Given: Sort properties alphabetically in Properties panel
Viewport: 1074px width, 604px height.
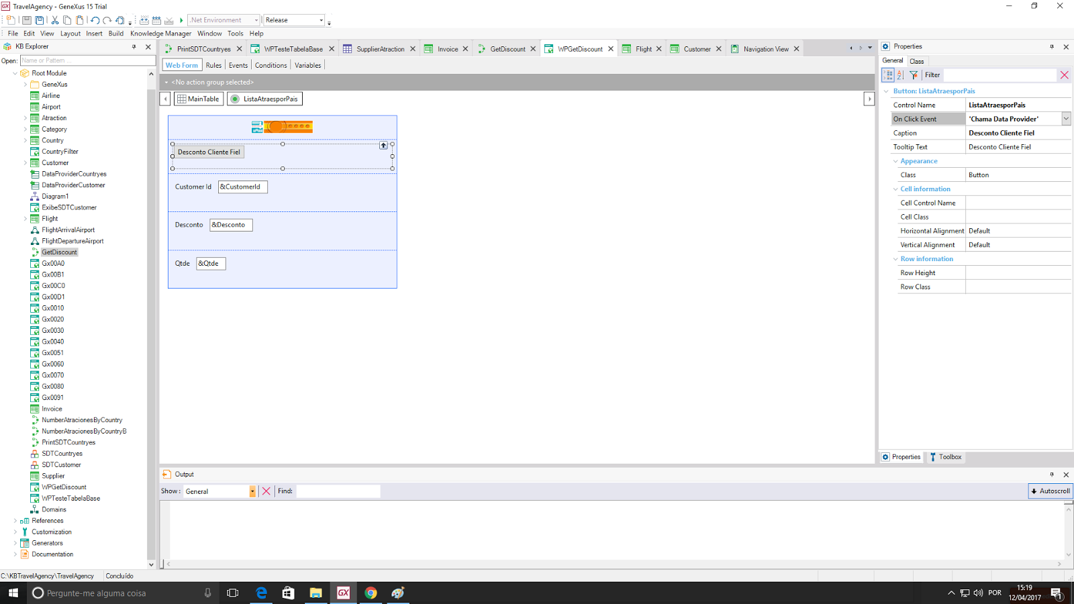Looking at the screenshot, I should [899, 74].
